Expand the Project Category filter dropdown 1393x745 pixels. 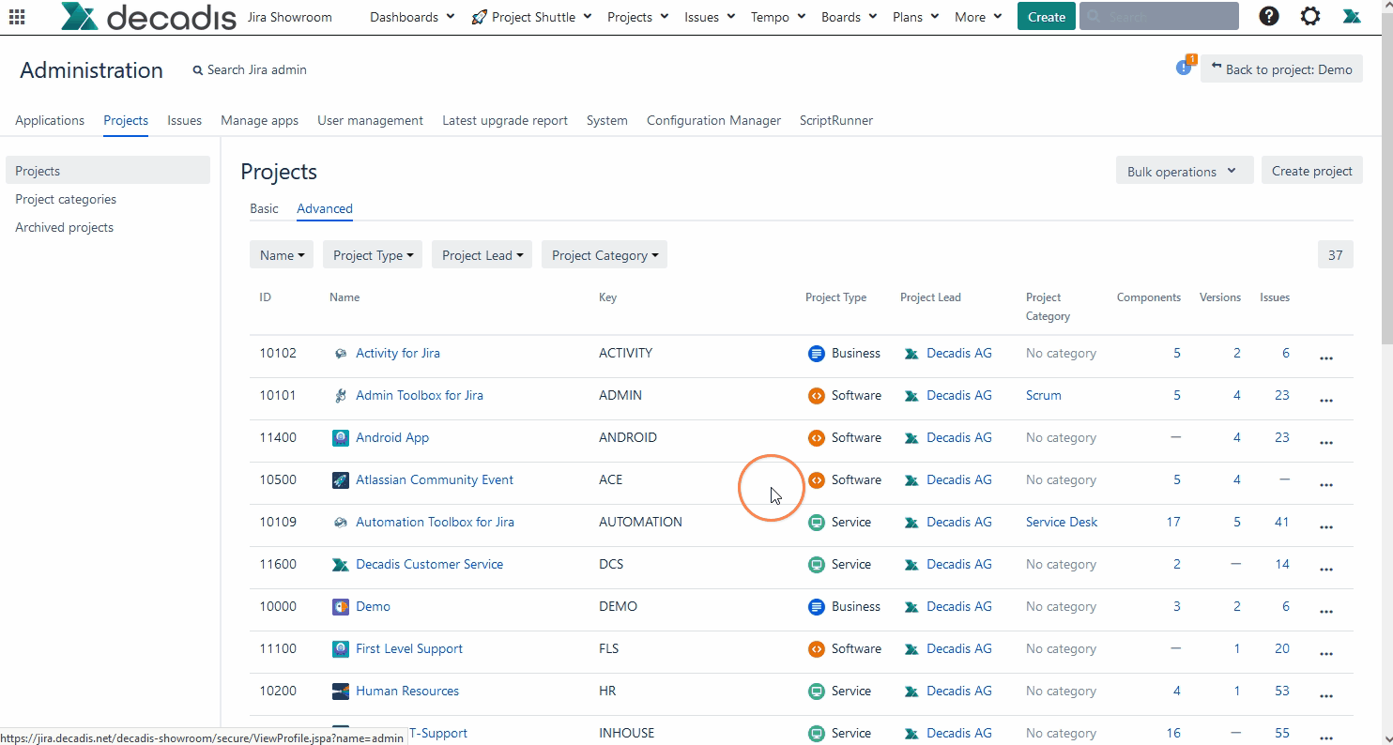[604, 254]
